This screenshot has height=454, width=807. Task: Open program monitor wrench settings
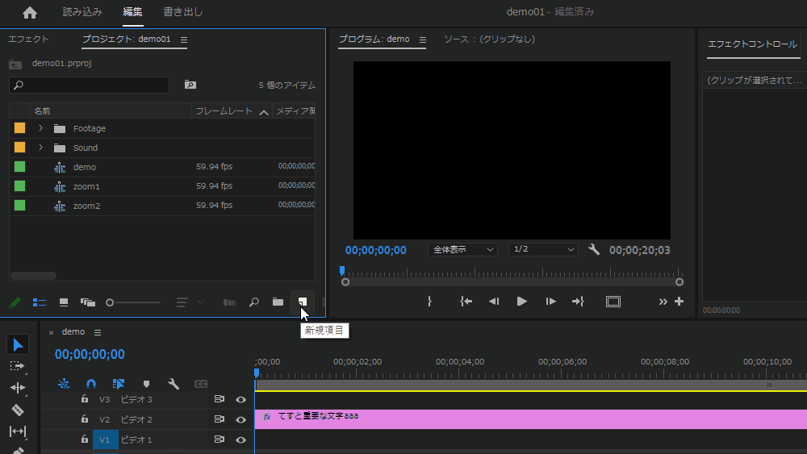(594, 249)
